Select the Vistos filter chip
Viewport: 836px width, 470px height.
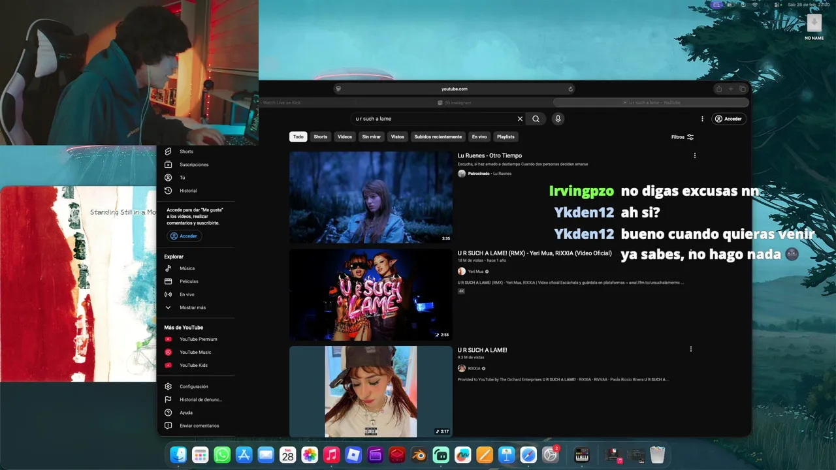tap(398, 137)
